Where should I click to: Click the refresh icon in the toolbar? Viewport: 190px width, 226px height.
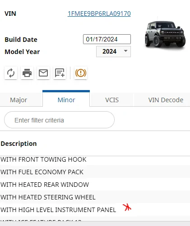(11, 73)
